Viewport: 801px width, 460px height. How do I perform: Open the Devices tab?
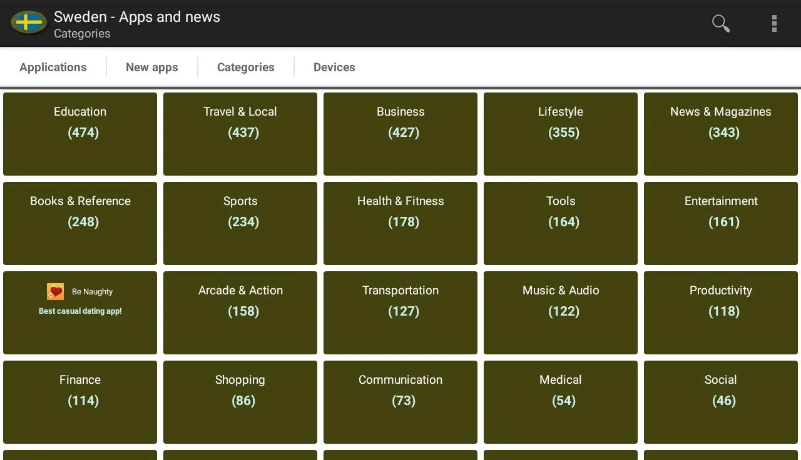(334, 67)
